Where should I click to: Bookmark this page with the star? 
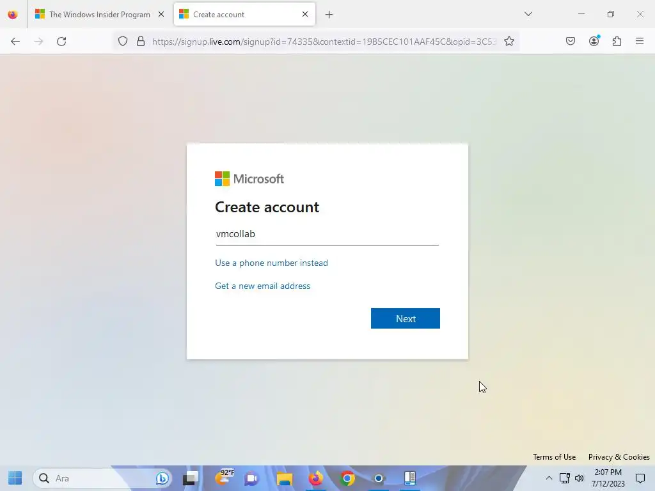(509, 41)
